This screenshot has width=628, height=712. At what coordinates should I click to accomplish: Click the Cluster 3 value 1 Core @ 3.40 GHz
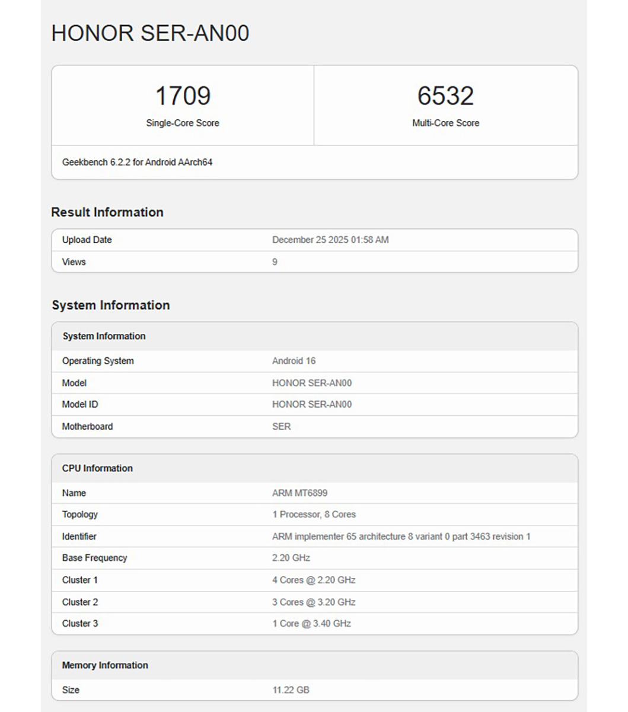pyautogui.click(x=311, y=624)
